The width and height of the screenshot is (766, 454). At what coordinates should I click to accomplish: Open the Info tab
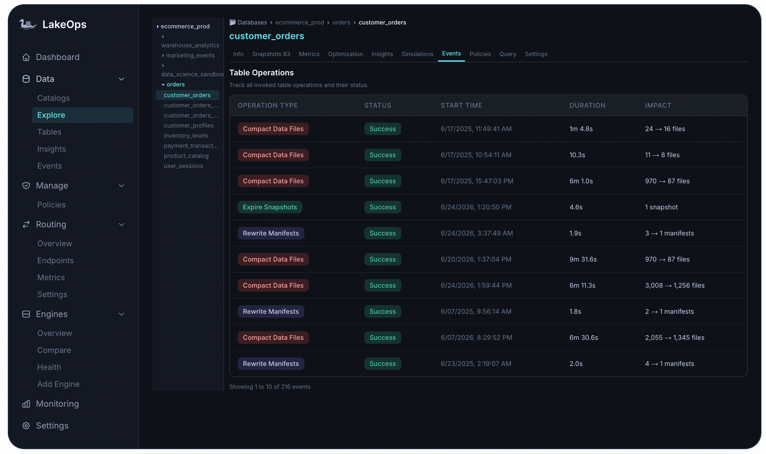(238, 54)
